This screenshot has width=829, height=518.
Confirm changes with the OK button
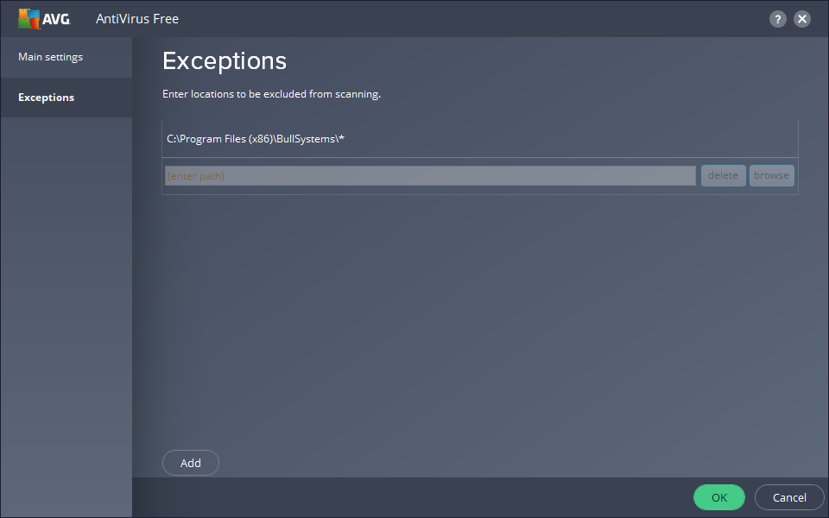point(719,497)
